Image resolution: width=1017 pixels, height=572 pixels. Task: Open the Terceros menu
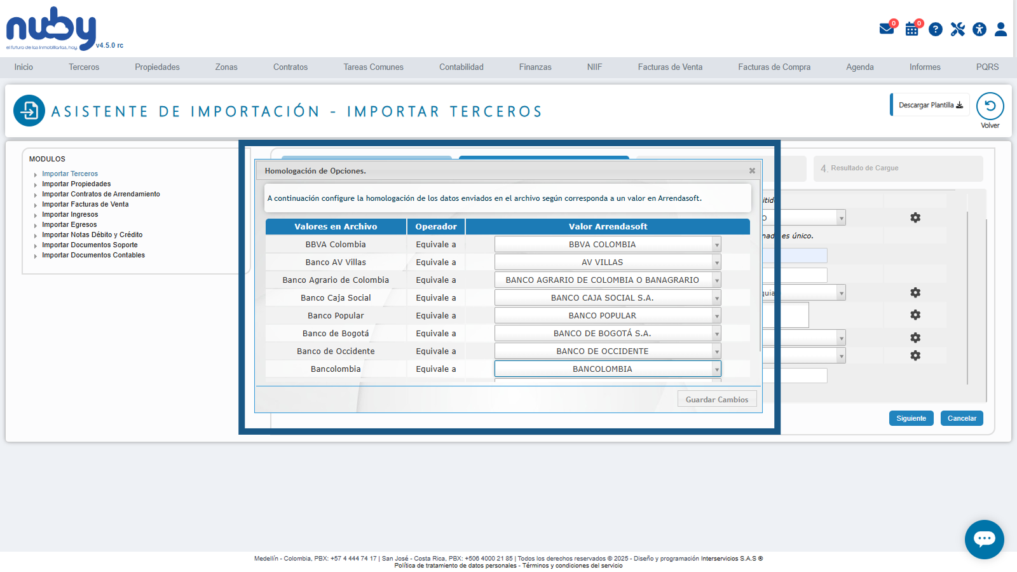pyautogui.click(x=84, y=67)
